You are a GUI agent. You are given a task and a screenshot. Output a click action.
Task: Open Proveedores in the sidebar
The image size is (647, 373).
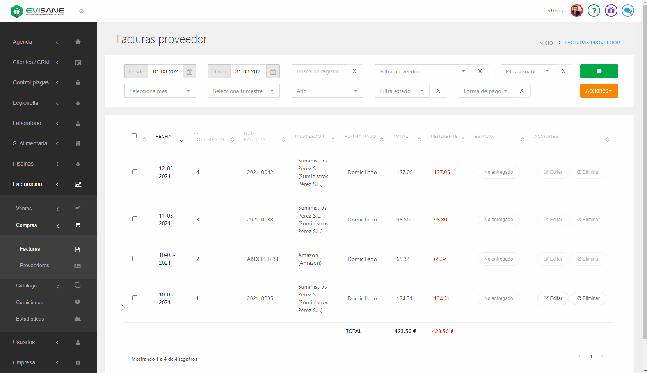click(34, 266)
